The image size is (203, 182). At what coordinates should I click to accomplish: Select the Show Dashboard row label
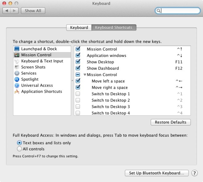(103, 68)
